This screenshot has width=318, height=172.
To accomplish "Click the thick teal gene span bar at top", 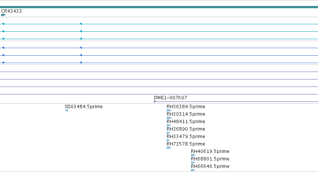I will pos(159,7).
